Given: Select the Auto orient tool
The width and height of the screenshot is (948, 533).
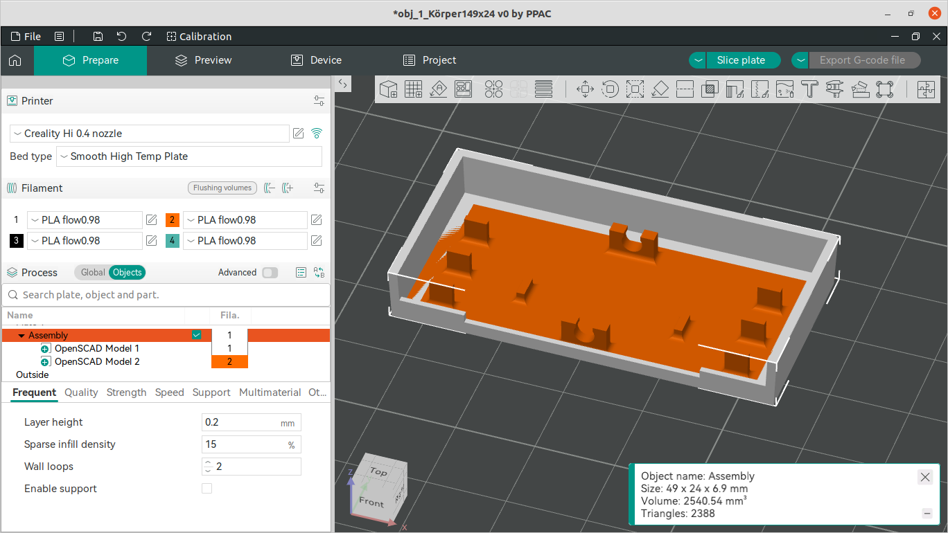Looking at the screenshot, I should click(x=438, y=89).
